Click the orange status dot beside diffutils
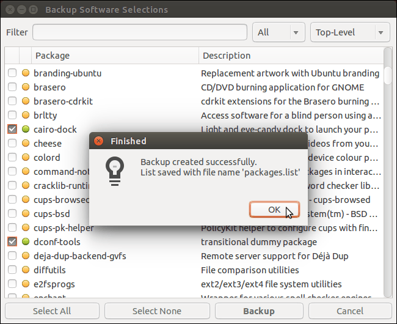 point(26,270)
